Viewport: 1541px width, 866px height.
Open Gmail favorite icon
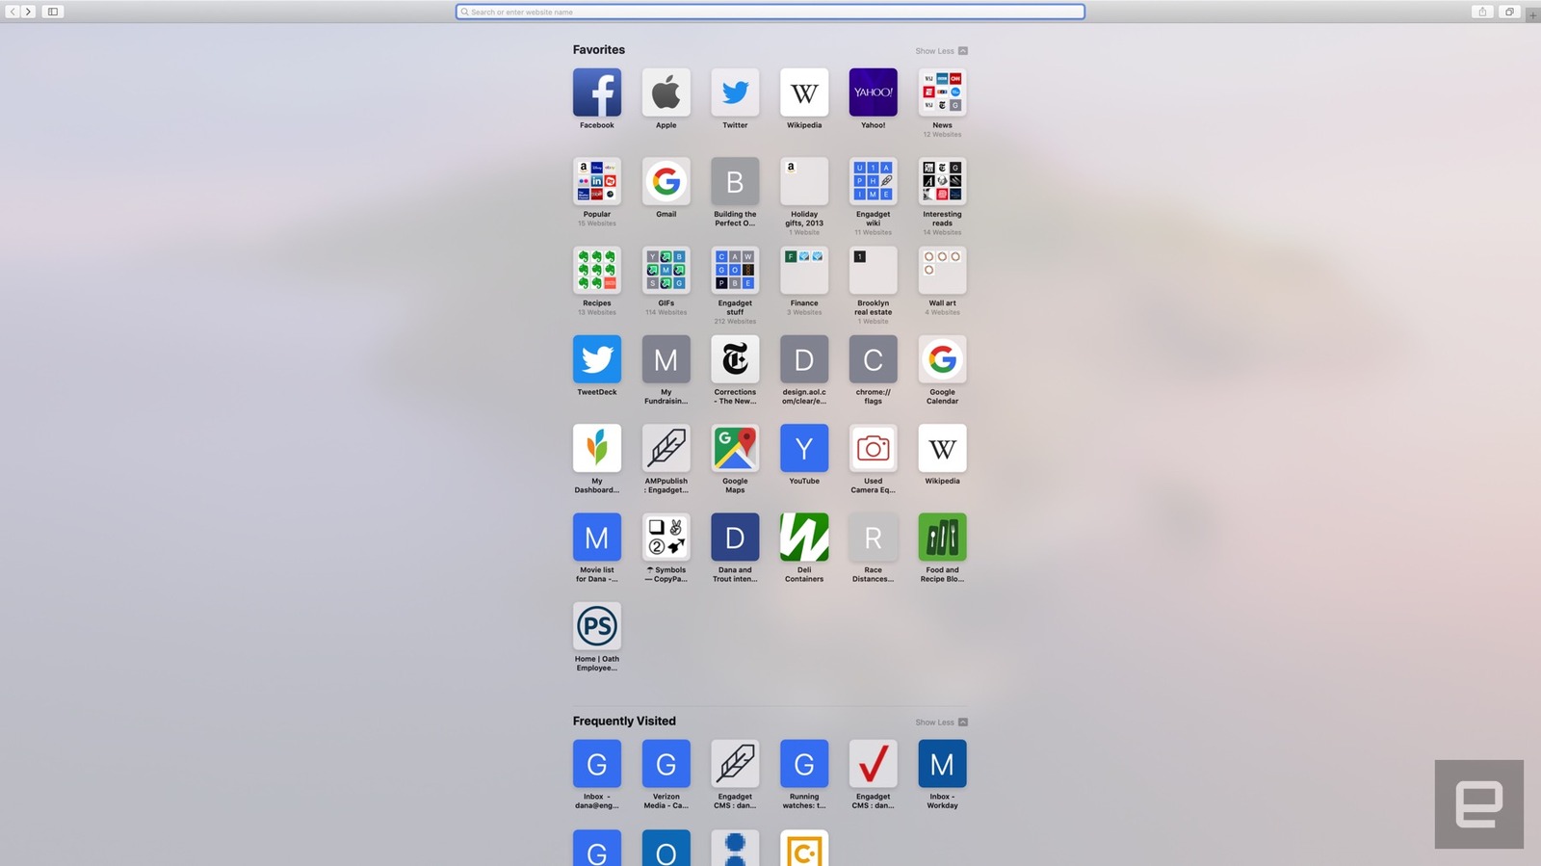666,181
